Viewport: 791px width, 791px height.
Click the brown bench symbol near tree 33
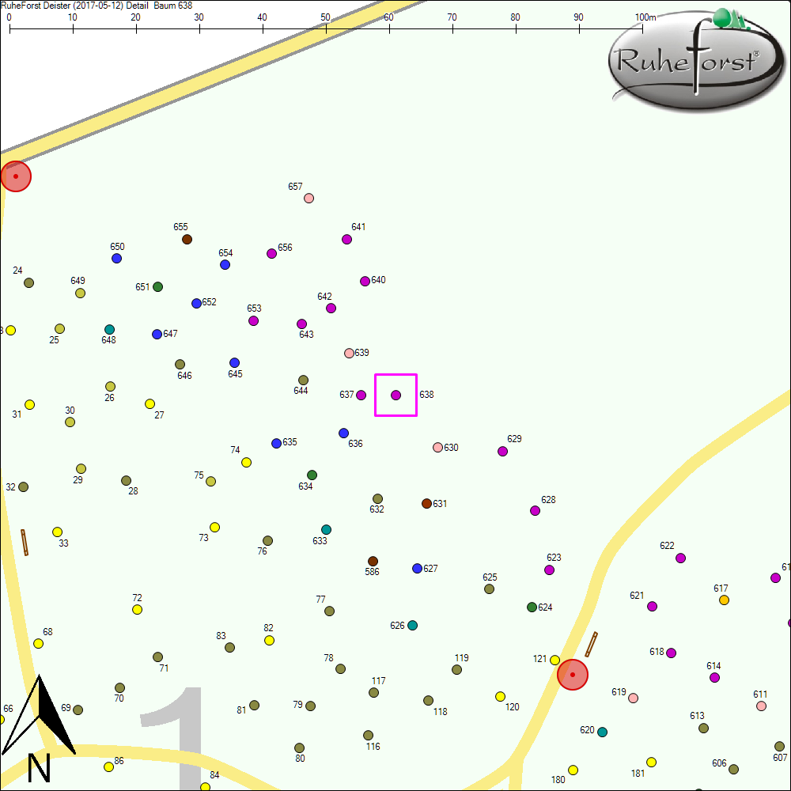[25, 542]
